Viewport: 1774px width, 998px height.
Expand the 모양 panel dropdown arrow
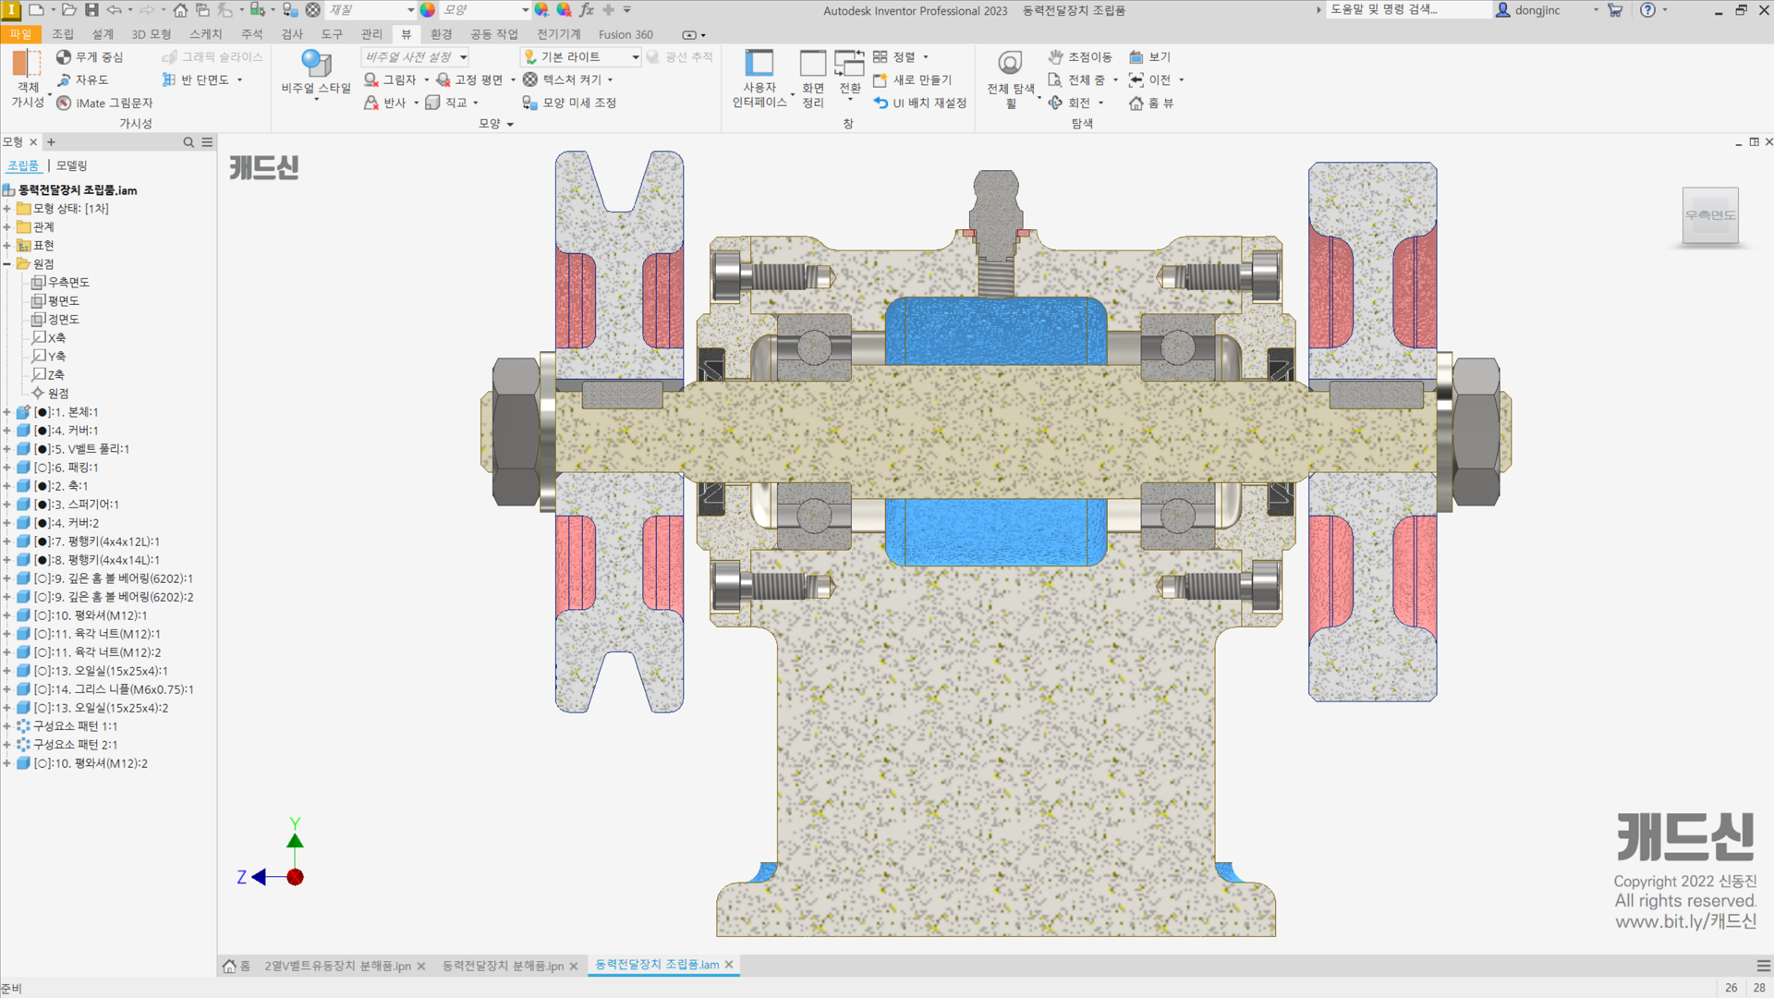point(510,124)
